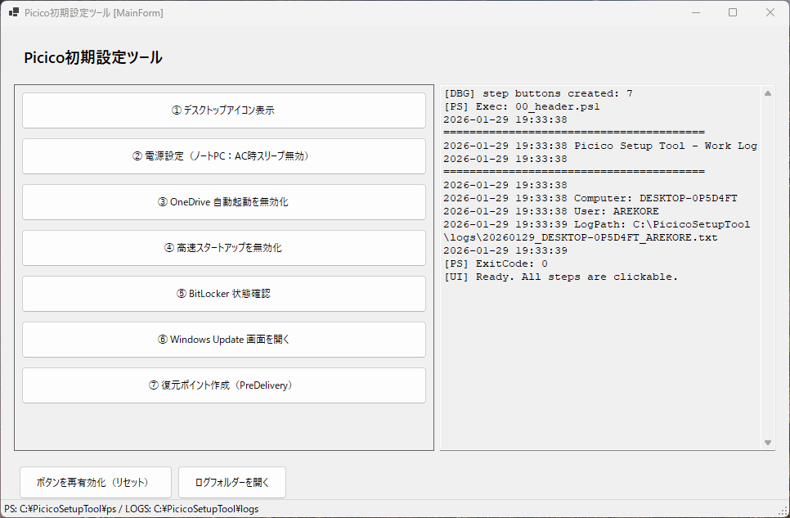Screen dimensions: 790x518
Task: Maximize the Picico setup tool window
Action: pos(732,12)
